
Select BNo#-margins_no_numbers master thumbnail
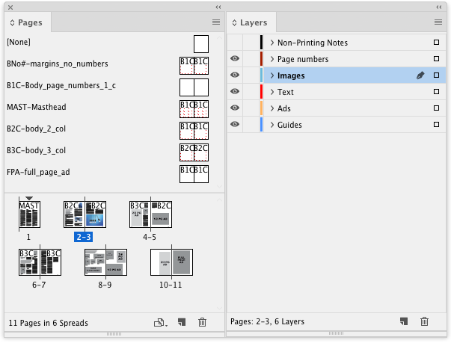pyautogui.click(x=194, y=66)
